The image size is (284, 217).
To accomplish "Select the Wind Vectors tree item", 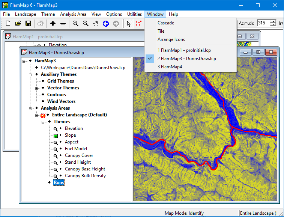I will click(x=61, y=101).
